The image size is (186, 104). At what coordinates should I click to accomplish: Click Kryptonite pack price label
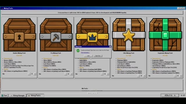[x=165, y=55]
